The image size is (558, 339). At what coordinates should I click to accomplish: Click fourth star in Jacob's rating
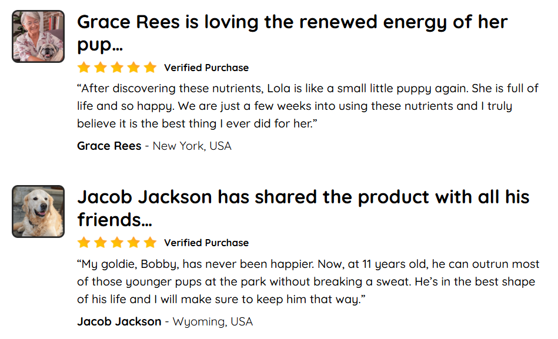[133, 242]
